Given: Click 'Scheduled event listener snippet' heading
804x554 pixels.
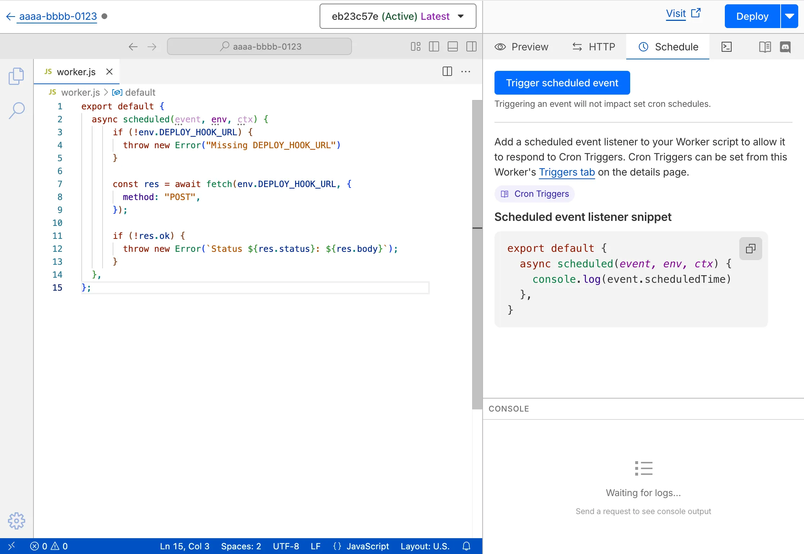Looking at the screenshot, I should point(583,217).
